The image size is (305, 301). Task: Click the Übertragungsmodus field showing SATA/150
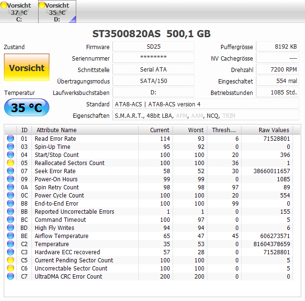153,81
